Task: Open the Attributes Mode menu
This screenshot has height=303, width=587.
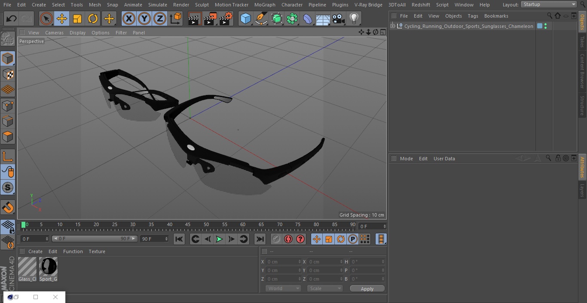Action: coord(406,159)
